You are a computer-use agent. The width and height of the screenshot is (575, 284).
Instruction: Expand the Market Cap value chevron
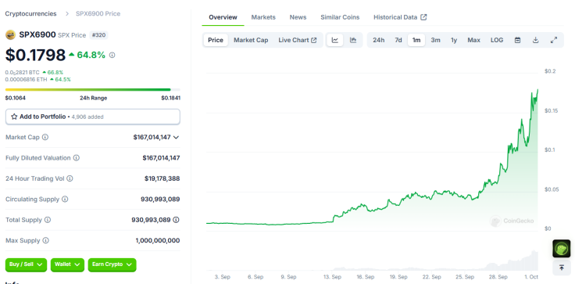(x=176, y=138)
